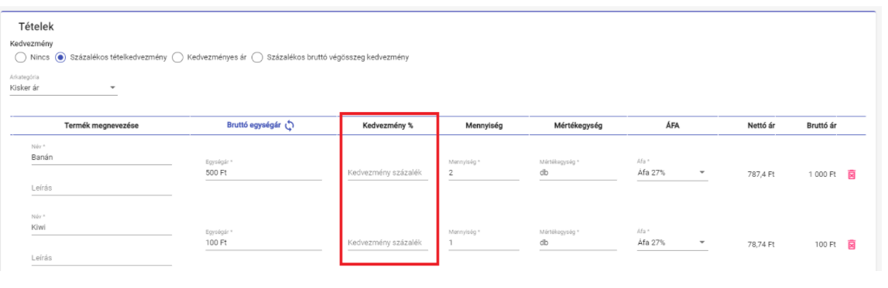Edit the 100 Ft unit price field
Screen dimensions: 888x288
point(263,242)
